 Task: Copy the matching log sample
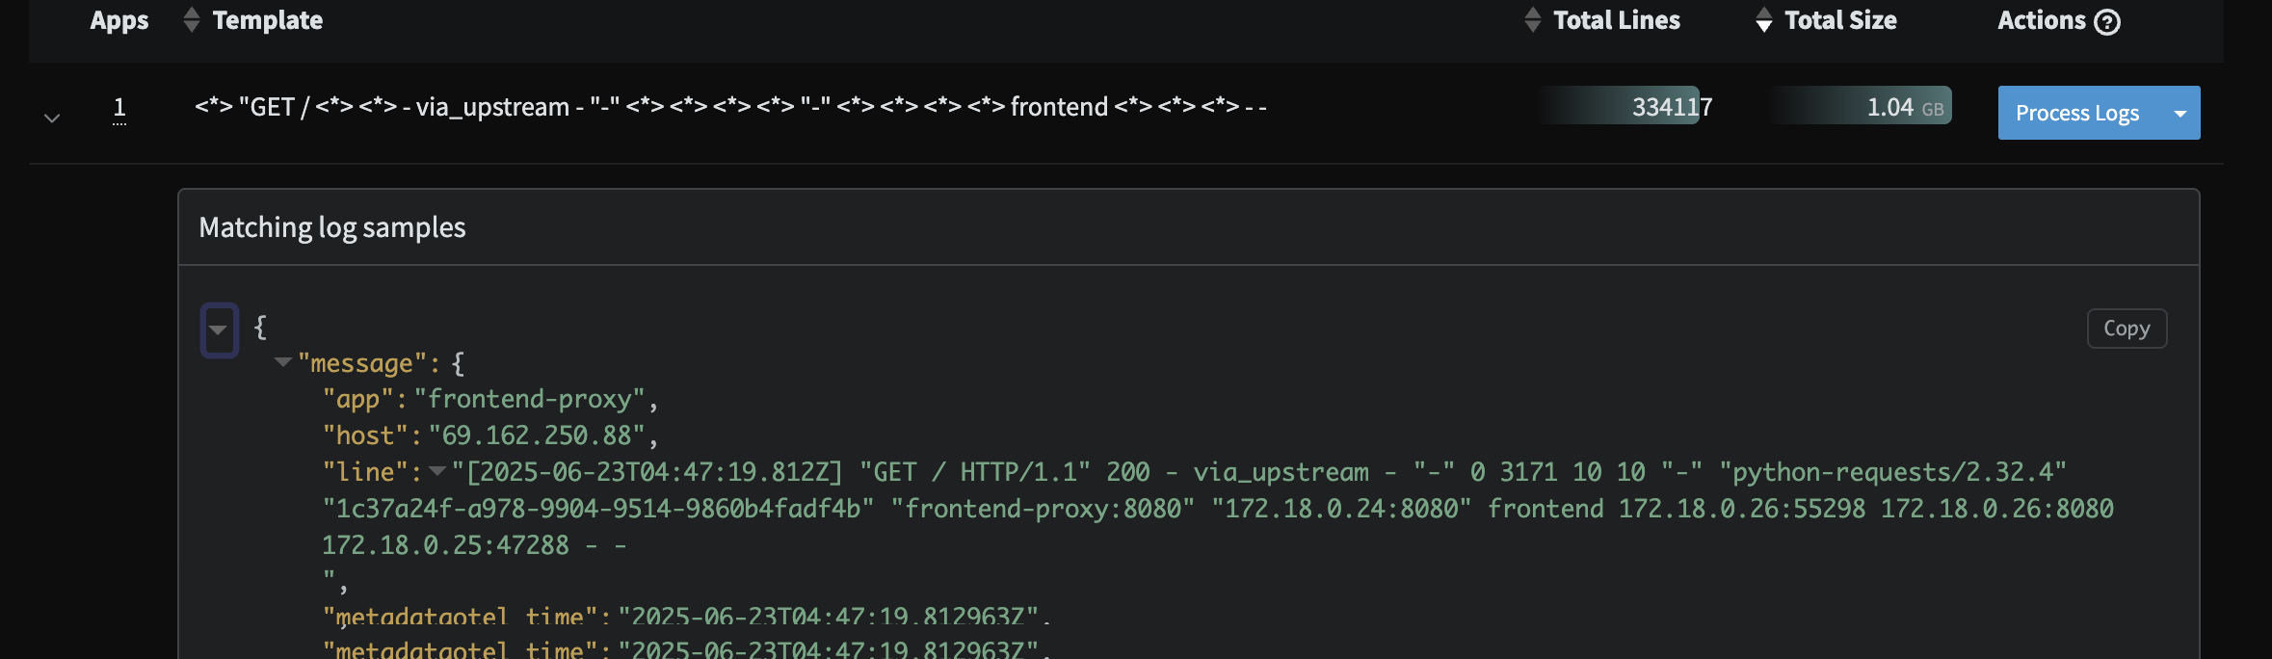tap(2127, 328)
